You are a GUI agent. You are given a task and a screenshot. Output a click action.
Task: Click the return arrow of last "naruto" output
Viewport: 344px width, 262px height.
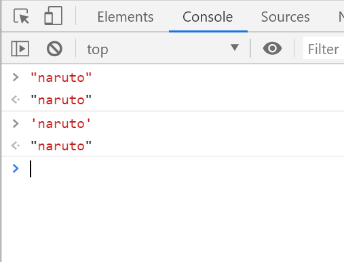pos(16,146)
